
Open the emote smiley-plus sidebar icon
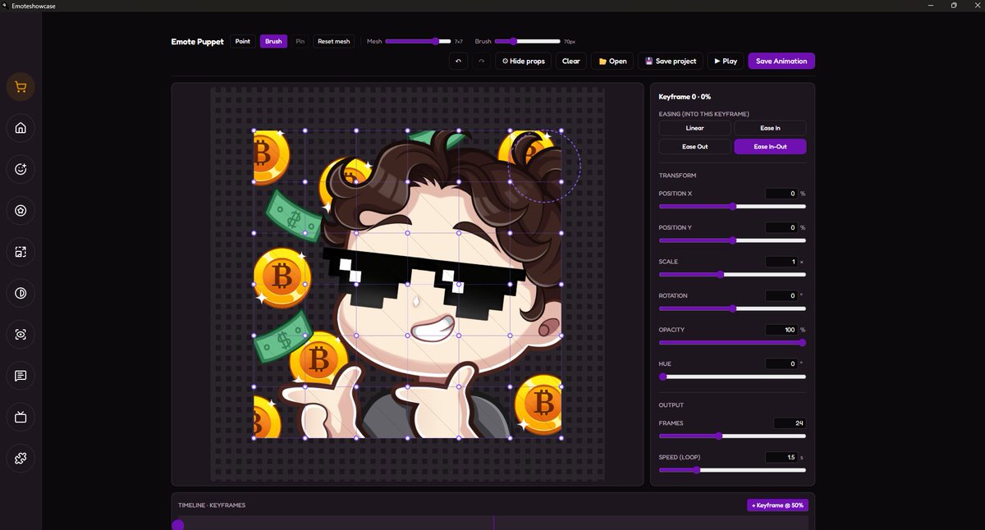(x=21, y=169)
